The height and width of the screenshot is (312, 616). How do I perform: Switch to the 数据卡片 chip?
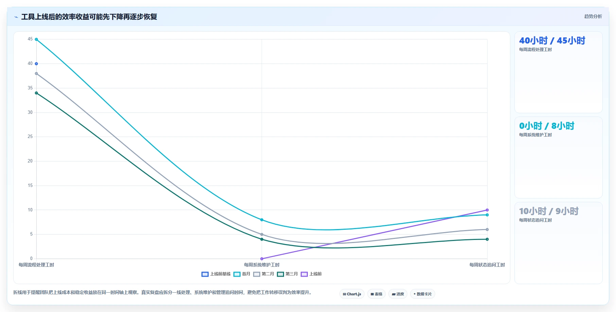click(x=423, y=294)
